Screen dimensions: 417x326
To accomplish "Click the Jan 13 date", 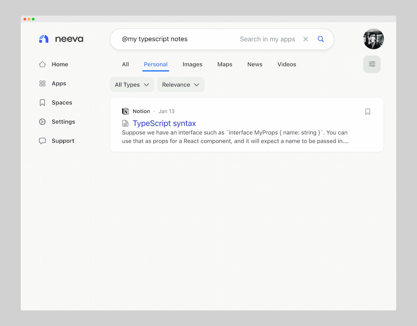I will [x=167, y=111].
